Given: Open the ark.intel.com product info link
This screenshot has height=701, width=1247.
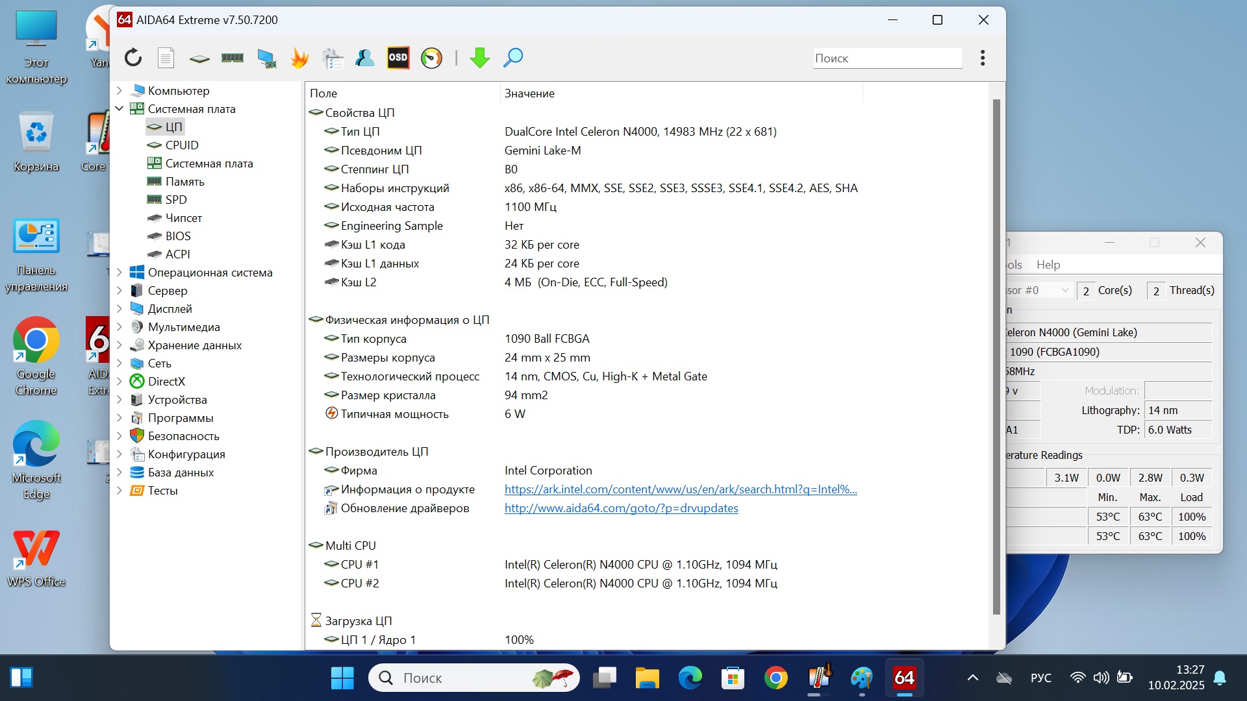Looking at the screenshot, I should 681,489.
